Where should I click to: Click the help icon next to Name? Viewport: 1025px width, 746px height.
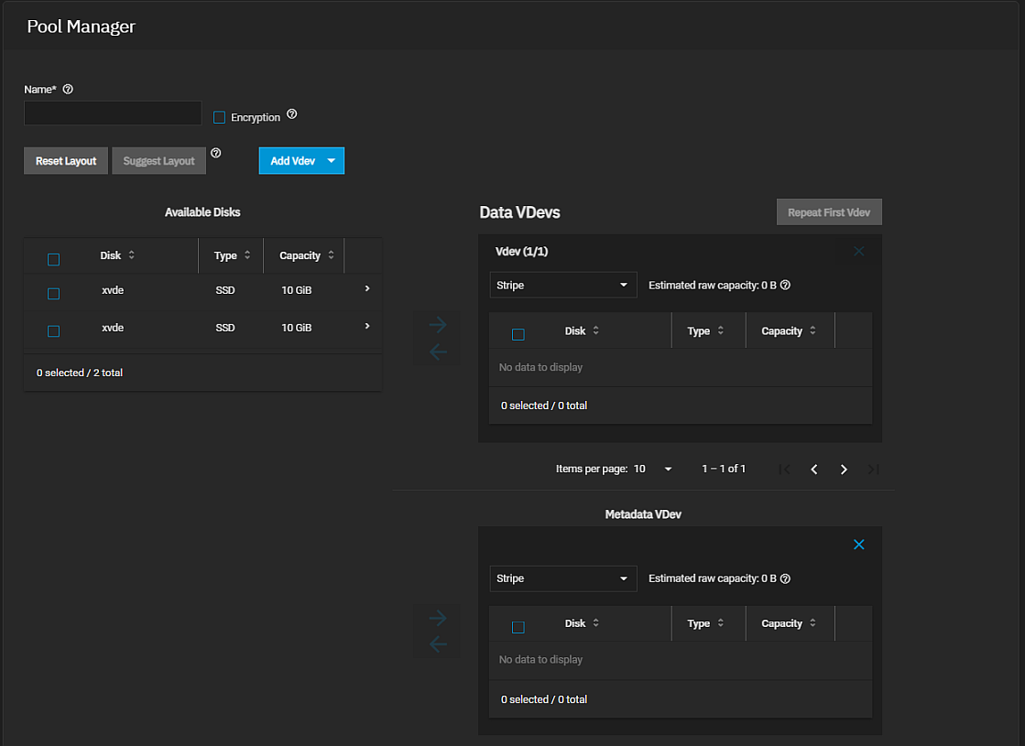click(68, 90)
